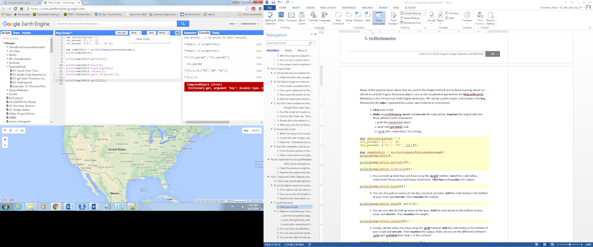The image size is (593, 247).
Task: Open the Define tool in Word ribbon
Action: pyautogui.click(x=281, y=17)
